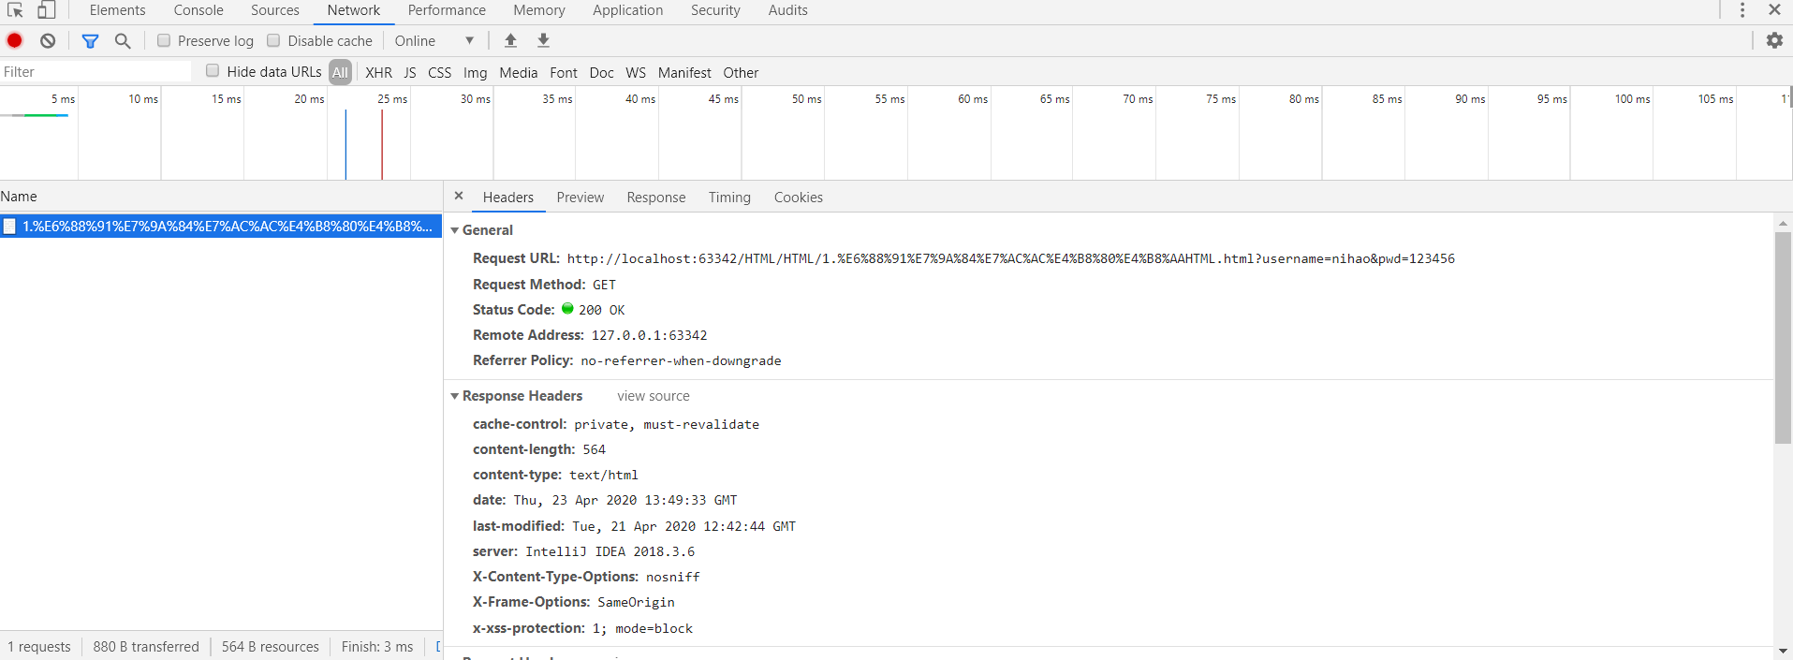Open the Timing tab

pyautogui.click(x=729, y=198)
